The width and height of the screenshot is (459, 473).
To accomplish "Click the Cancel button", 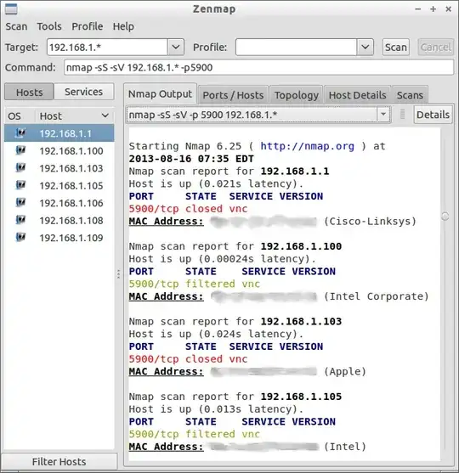I will (435, 47).
